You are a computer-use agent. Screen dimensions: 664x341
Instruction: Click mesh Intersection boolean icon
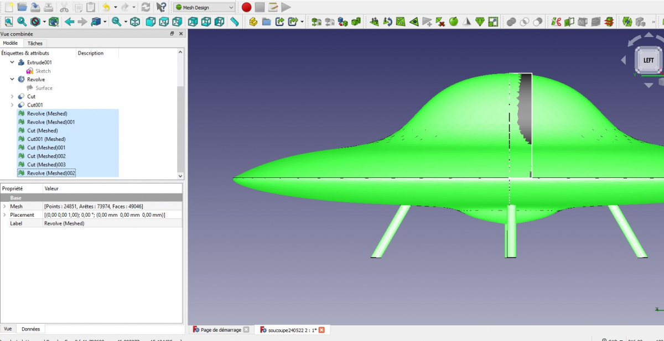point(525,22)
